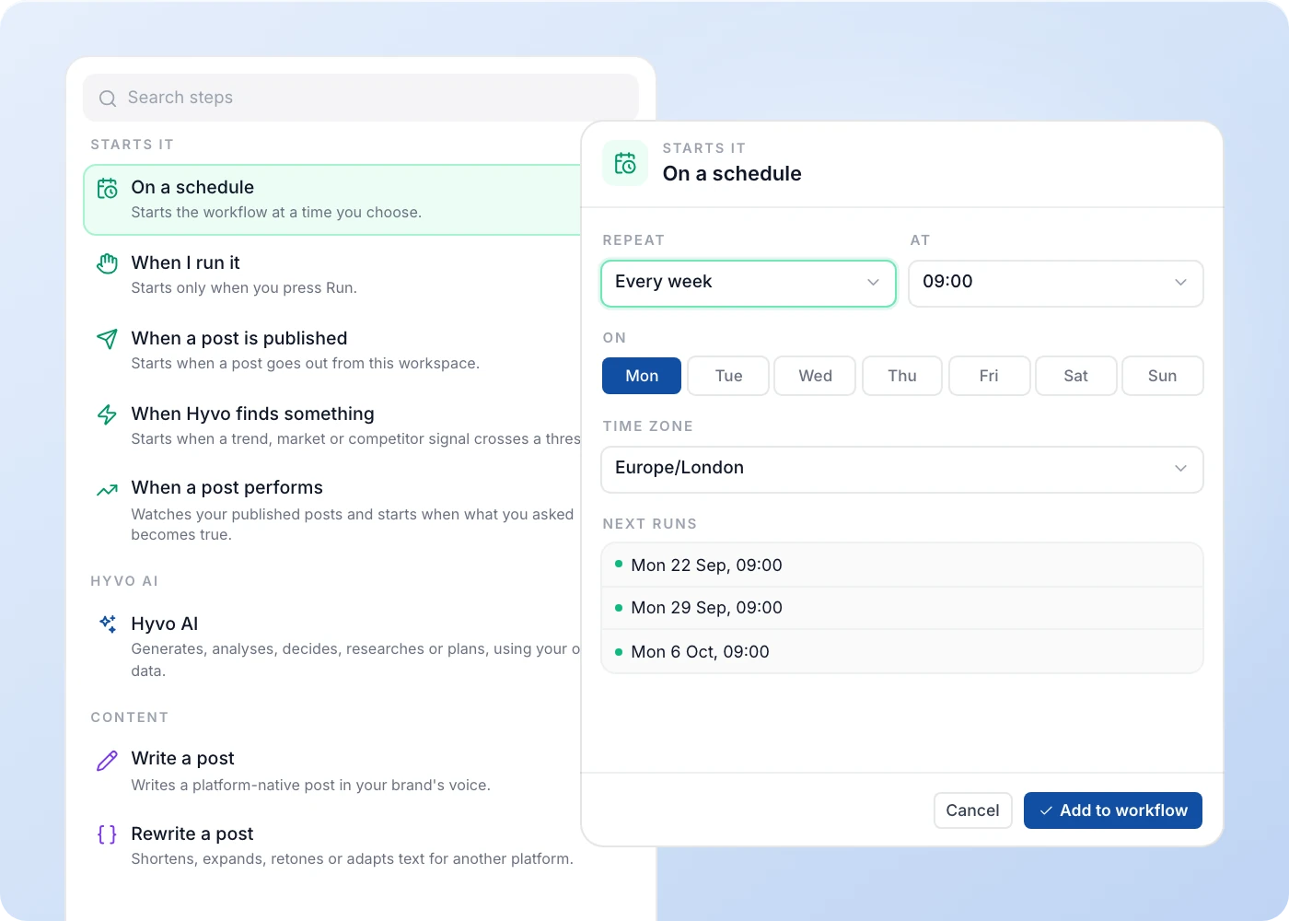Image resolution: width=1289 pixels, height=921 pixels.
Task: Click the calendar-clock icon beside On a schedule step
Action: 108,188
